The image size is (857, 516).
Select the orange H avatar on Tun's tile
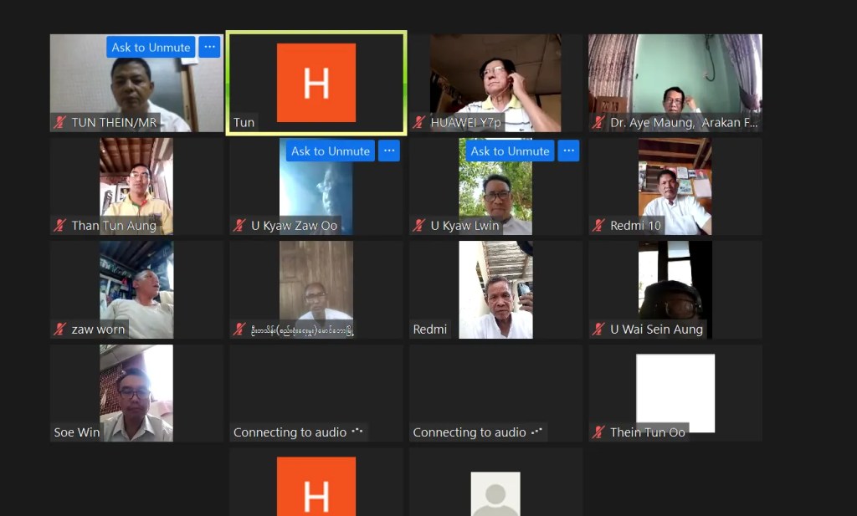[x=316, y=83]
